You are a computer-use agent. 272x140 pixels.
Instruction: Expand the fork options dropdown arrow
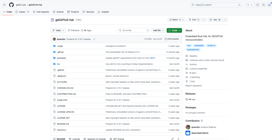[204, 20]
